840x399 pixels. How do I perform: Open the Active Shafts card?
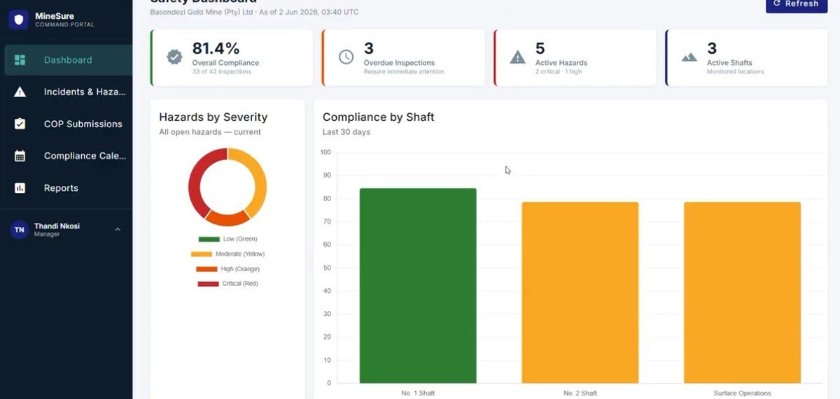click(746, 57)
